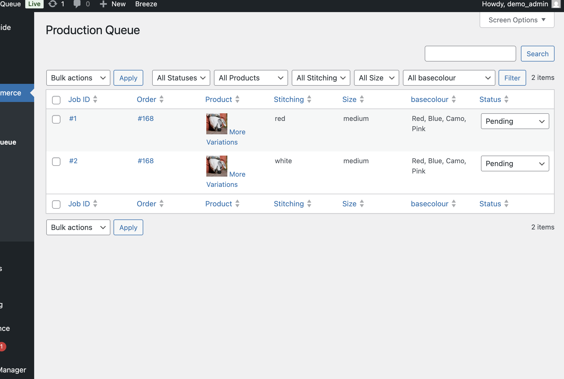Click the search input field

click(470, 54)
